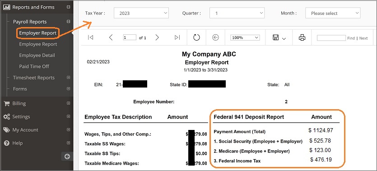This screenshot has width=377, height=171.
Task: Click the State: All text
Action: coord(279,85)
